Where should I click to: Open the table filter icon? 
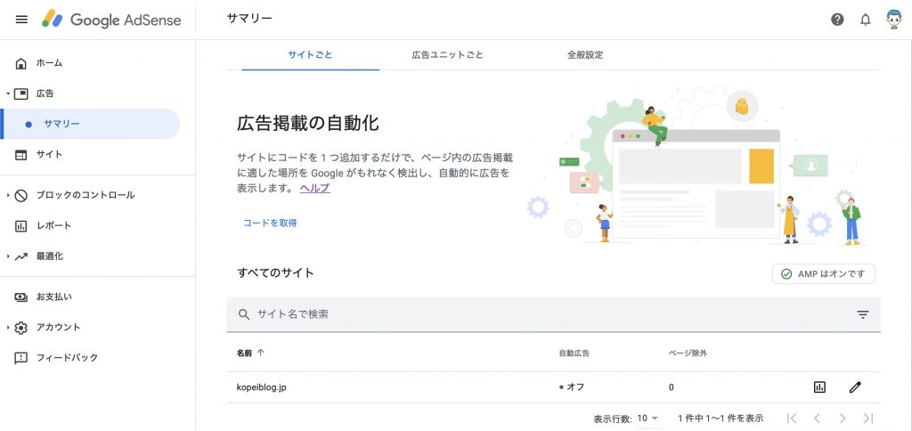(862, 314)
